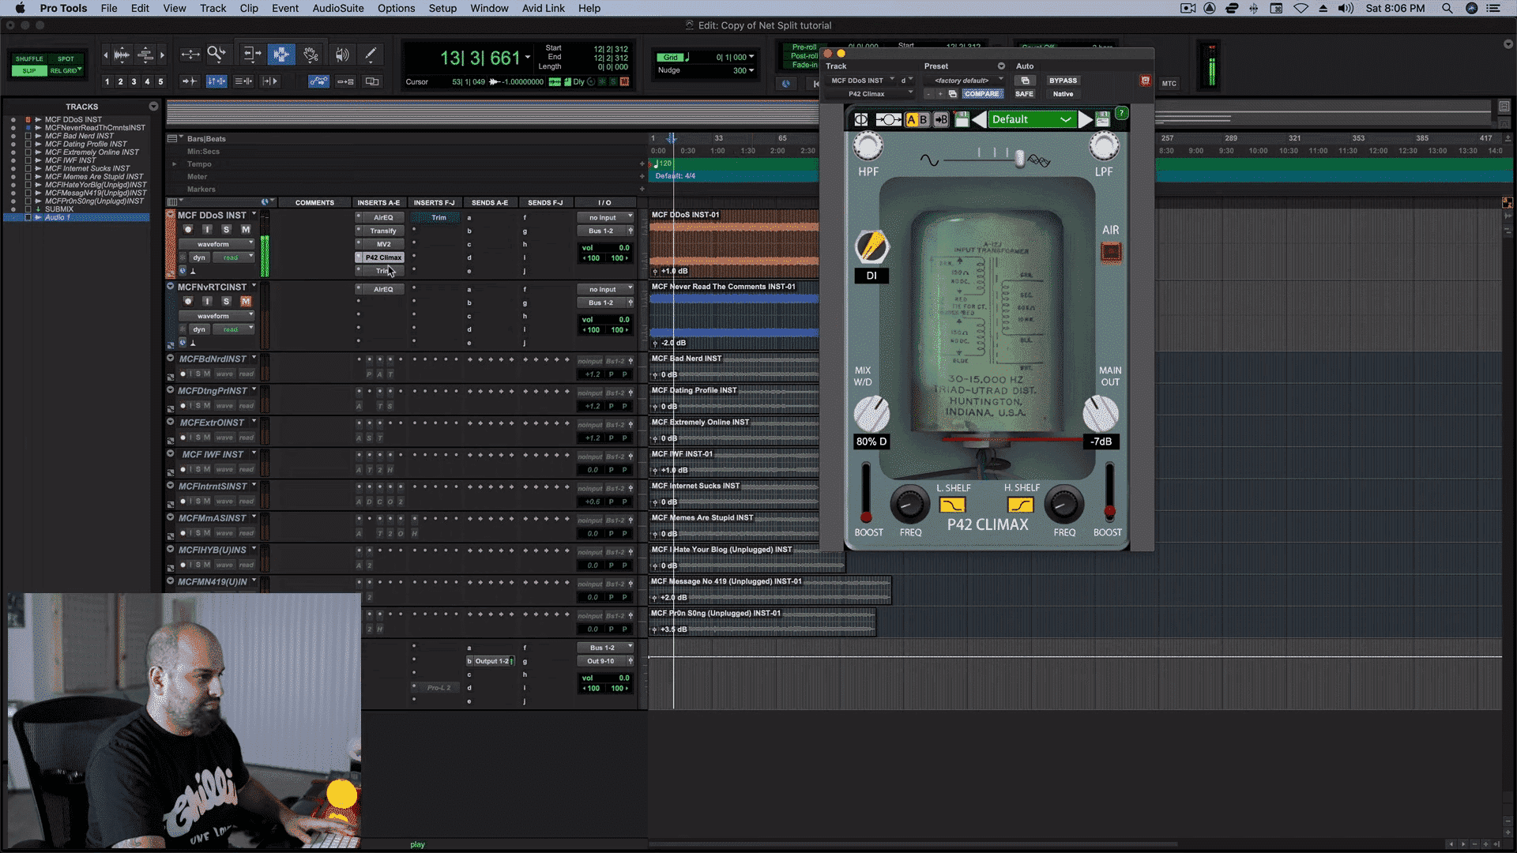Enable Shuffle edit mode

(x=29, y=58)
